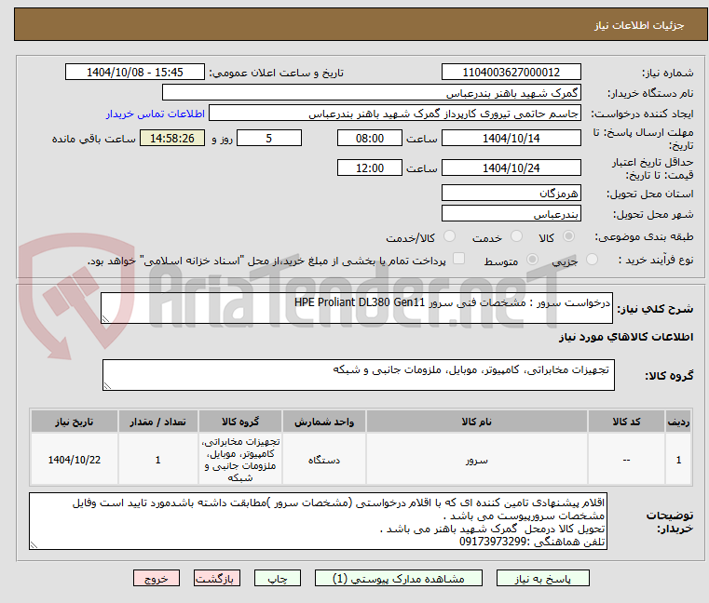This screenshot has height=603, width=709.
Task: Click the table row's goods group cell
Action: tap(240, 460)
